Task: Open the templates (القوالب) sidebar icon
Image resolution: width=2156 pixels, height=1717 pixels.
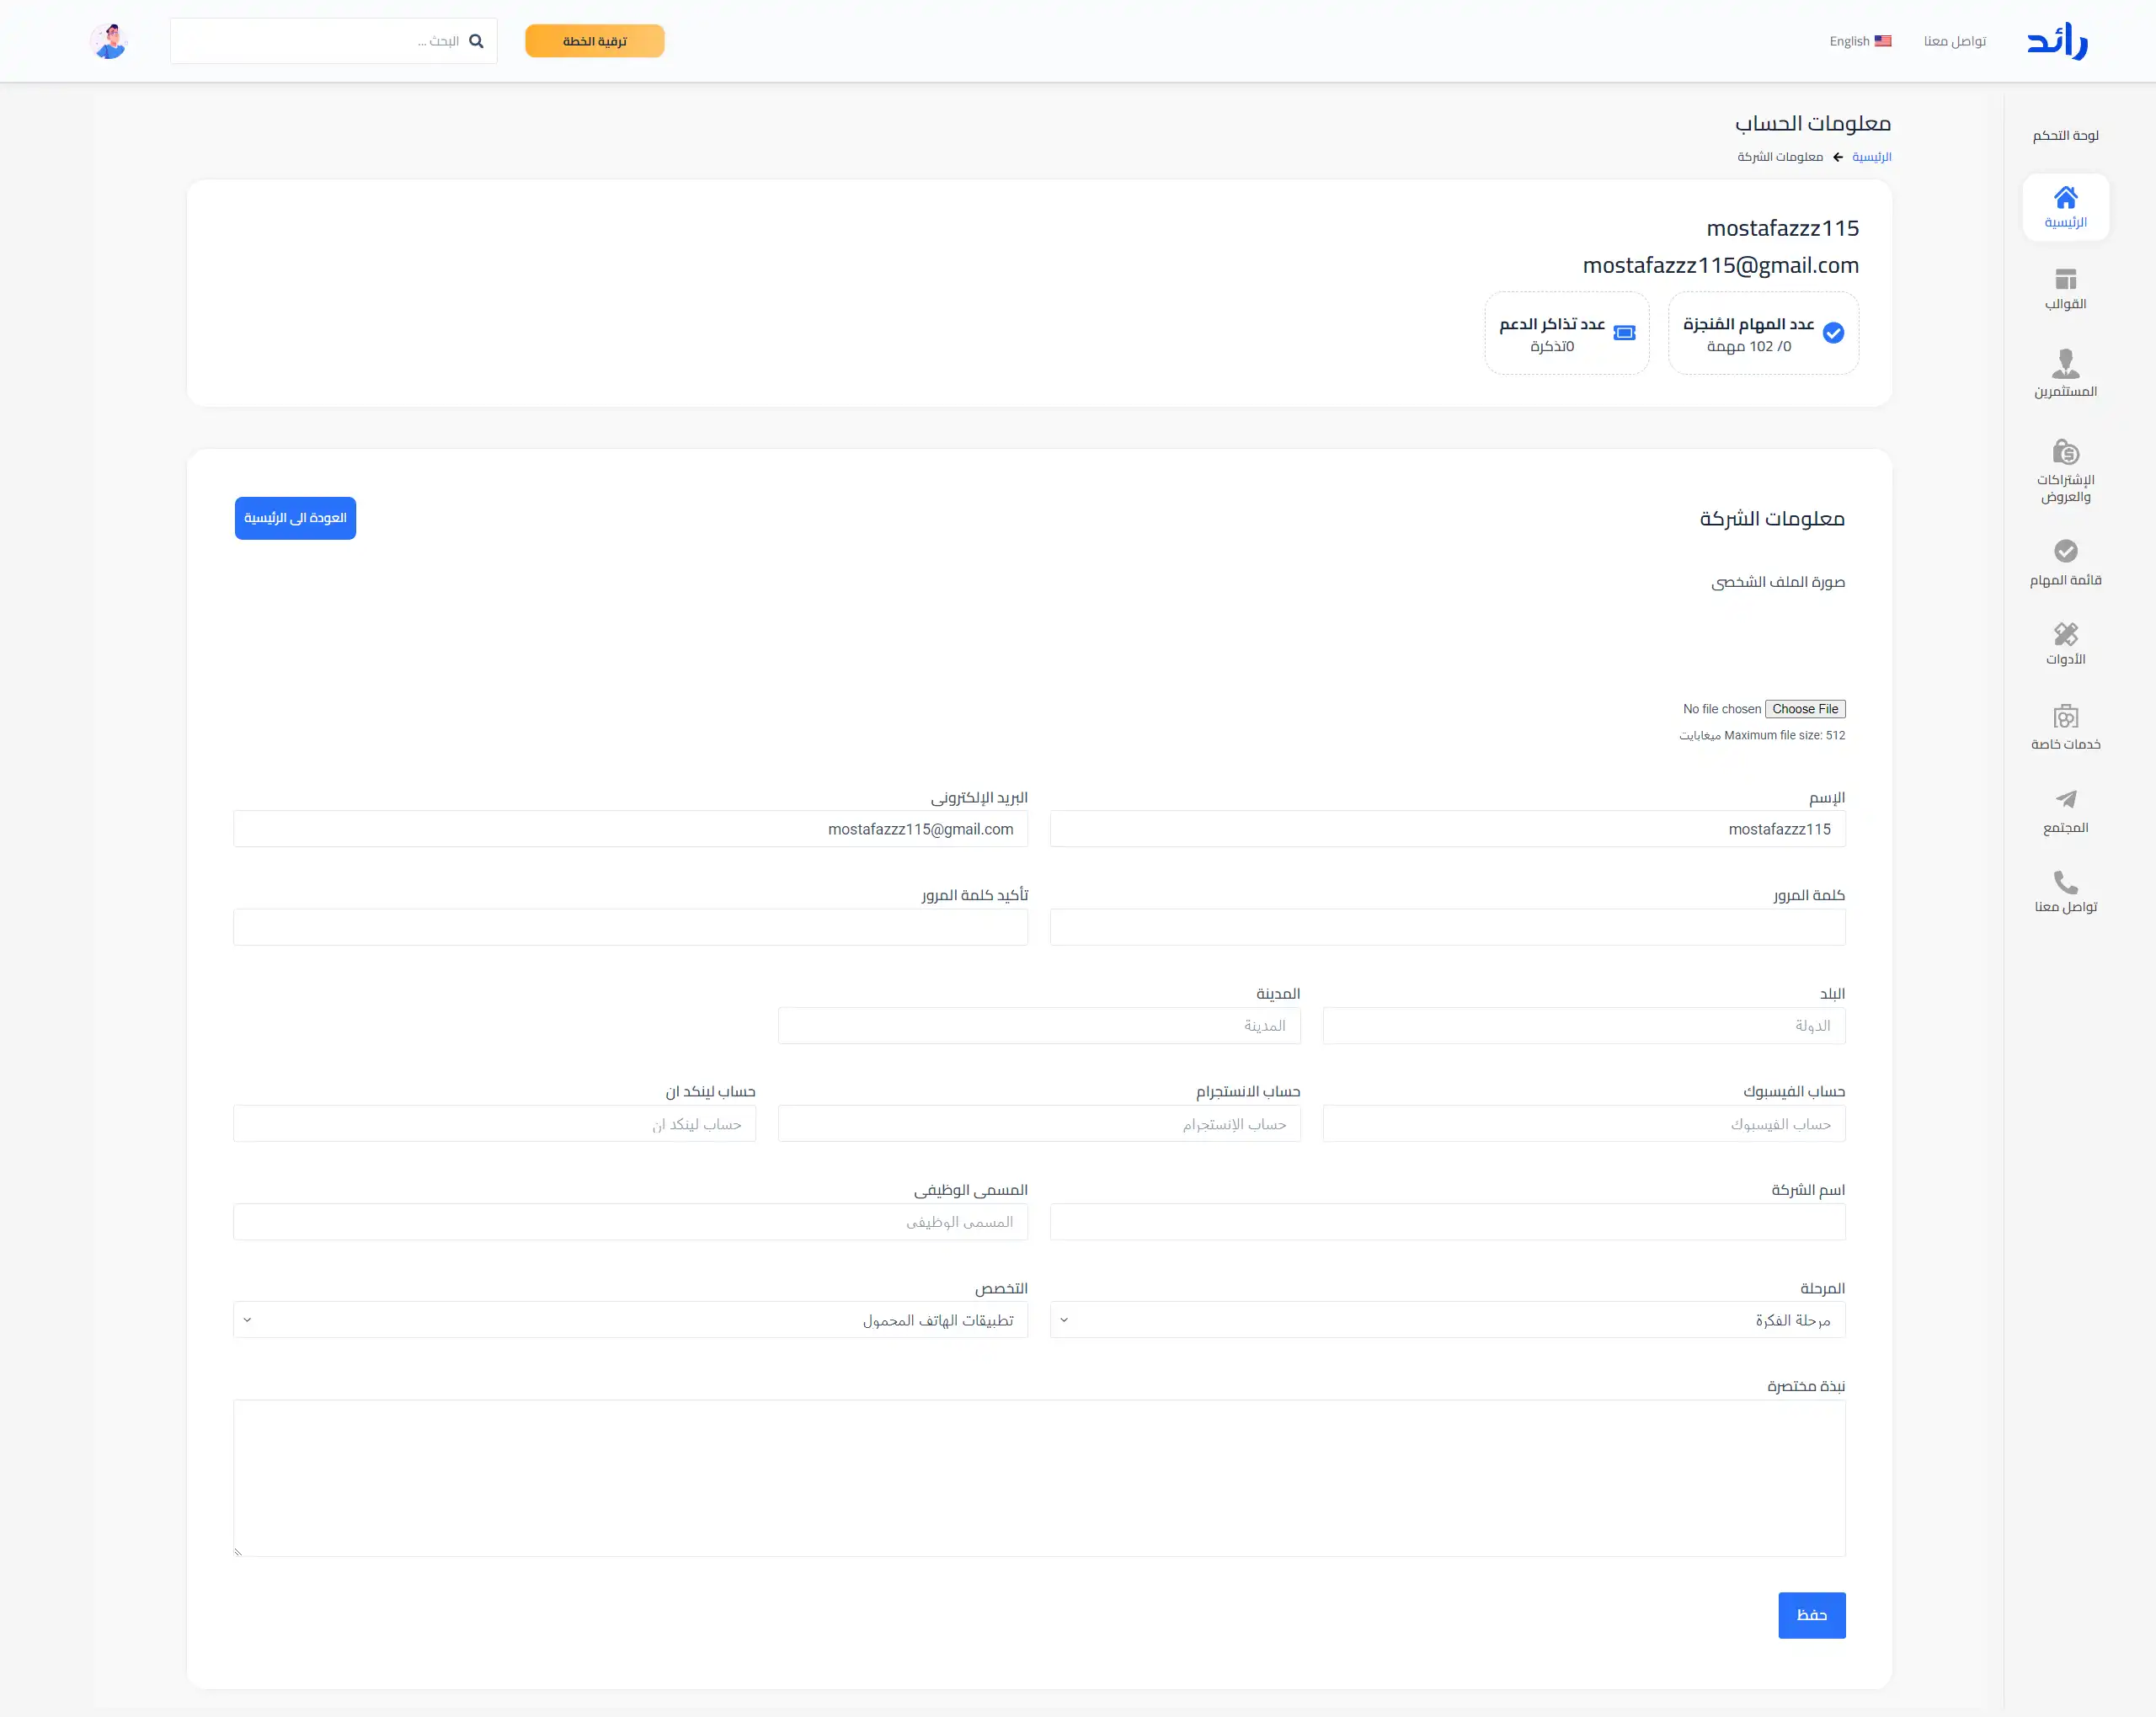Action: tap(2065, 279)
